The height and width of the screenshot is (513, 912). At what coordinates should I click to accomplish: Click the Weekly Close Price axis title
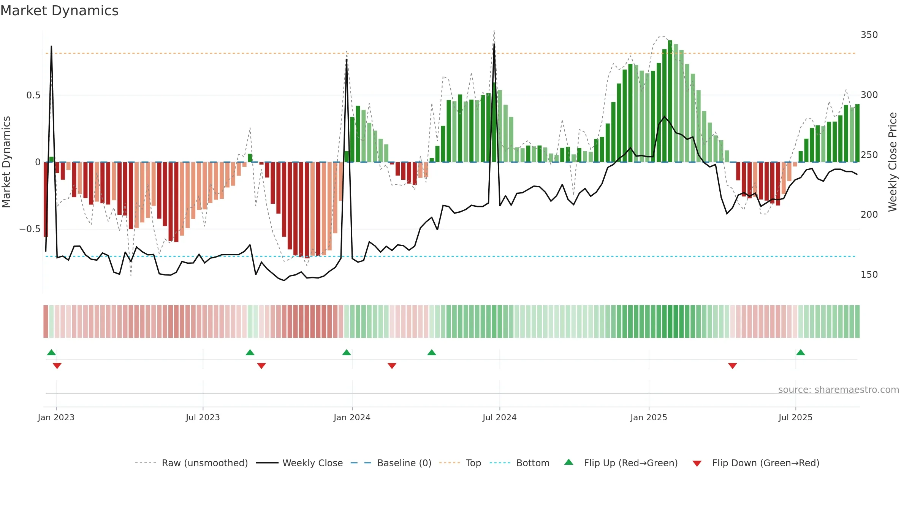(x=893, y=162)
